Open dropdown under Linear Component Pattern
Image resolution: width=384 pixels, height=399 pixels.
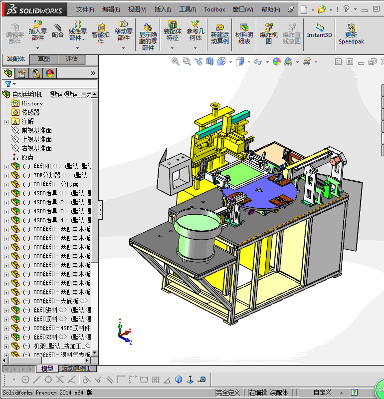(x=77, y=48)
